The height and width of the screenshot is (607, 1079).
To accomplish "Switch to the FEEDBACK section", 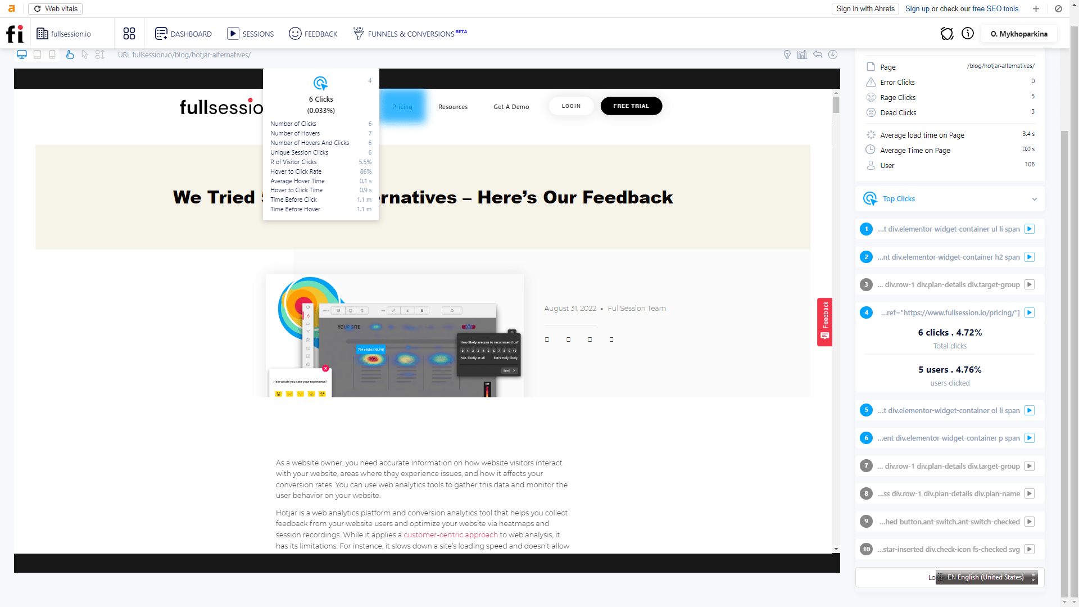I will 313,34.
